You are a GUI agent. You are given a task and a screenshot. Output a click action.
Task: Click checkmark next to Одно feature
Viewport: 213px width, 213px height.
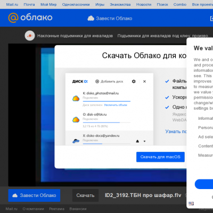[167, 107]
